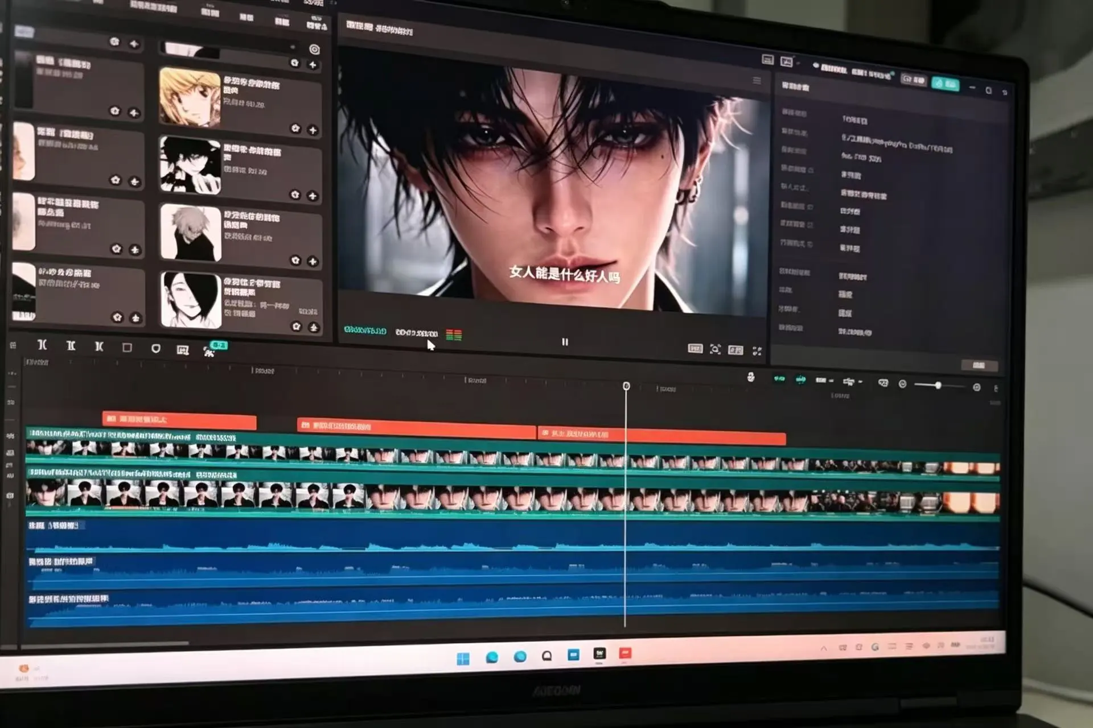
Task: Pause playback in the preview player
Action: (565, 342)
